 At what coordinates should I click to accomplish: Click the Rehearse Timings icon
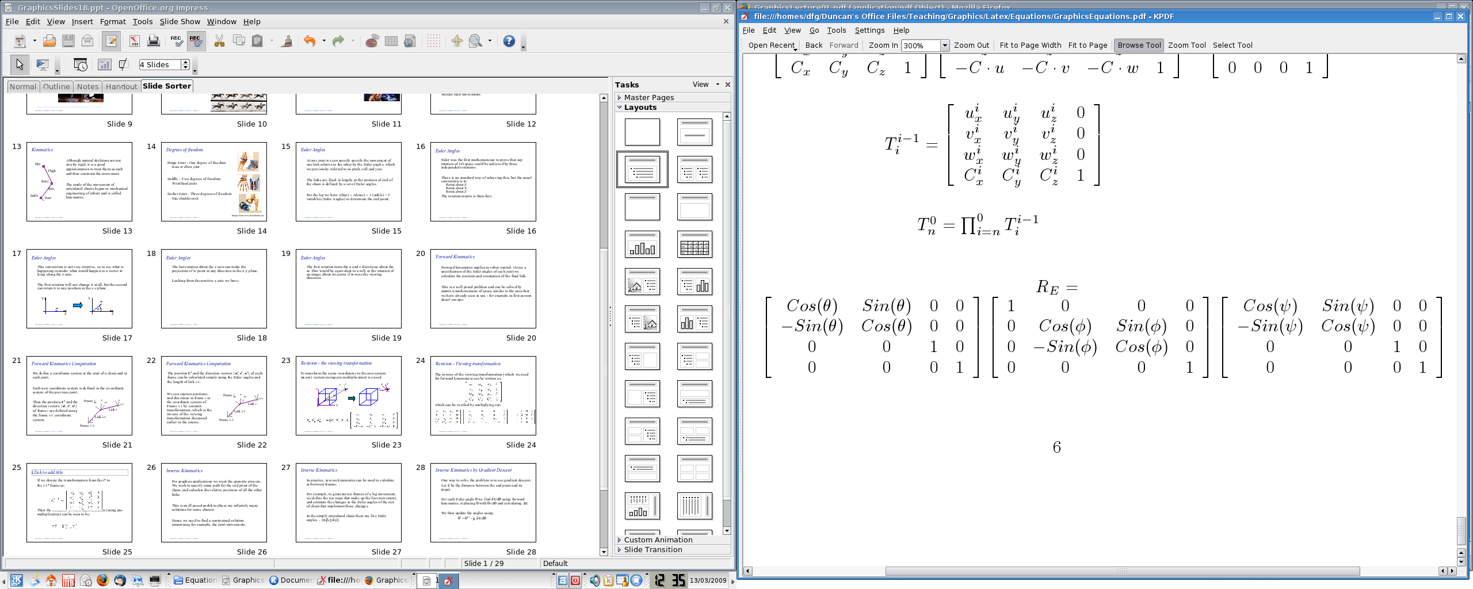click(80, 65)
